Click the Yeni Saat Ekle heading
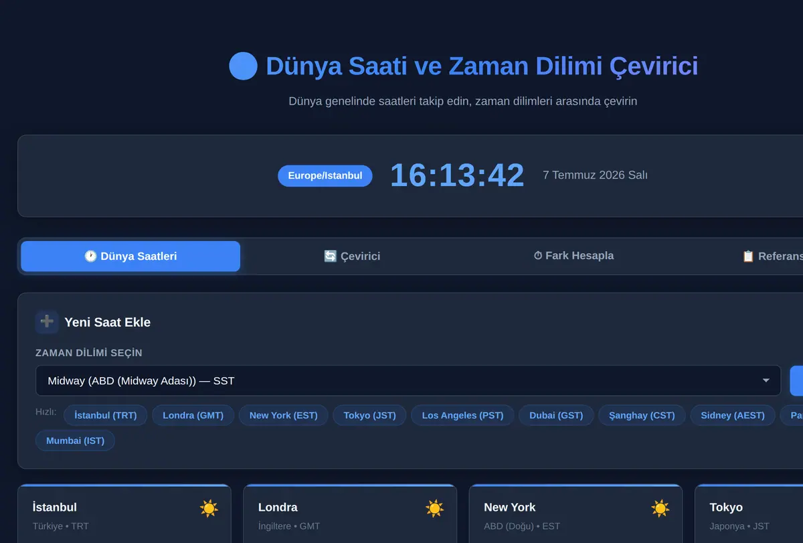This screenshot has width=803, height=543. pos(107,322)
